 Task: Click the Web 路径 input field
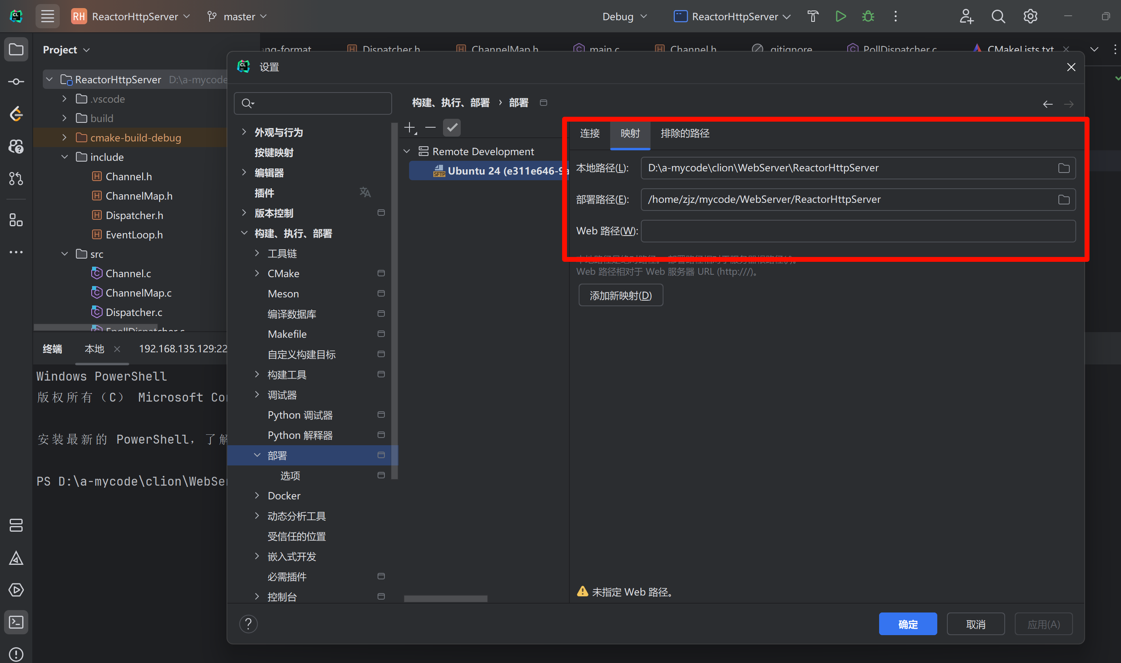tap(857, 231)
